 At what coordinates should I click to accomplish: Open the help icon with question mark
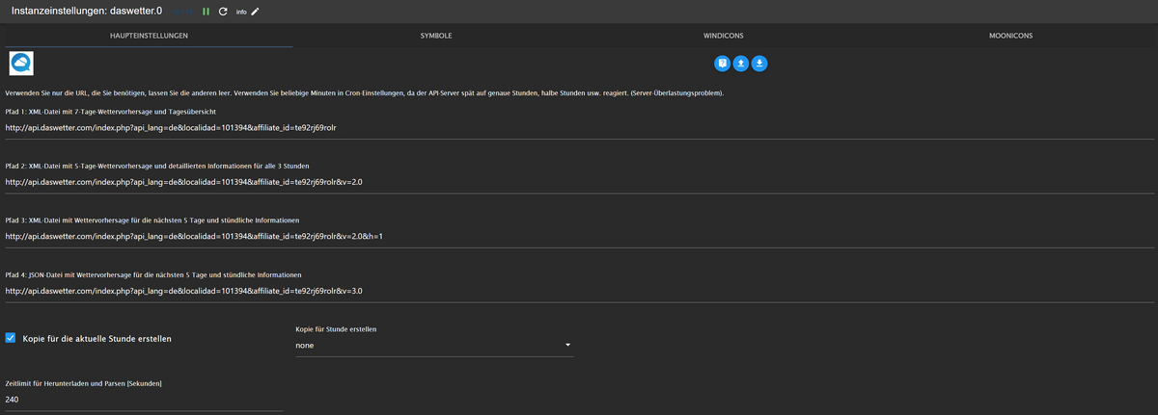(x=722, y=64)
